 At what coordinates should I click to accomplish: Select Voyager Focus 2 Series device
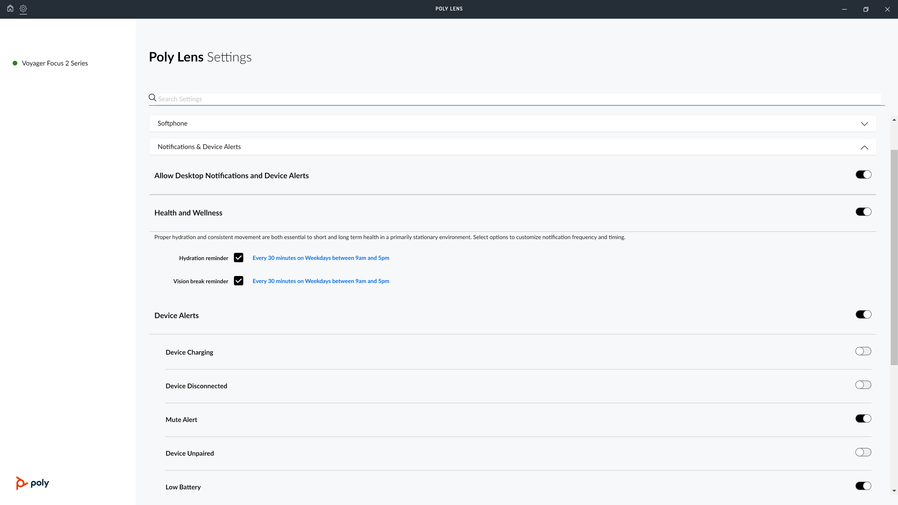(55, 63)
